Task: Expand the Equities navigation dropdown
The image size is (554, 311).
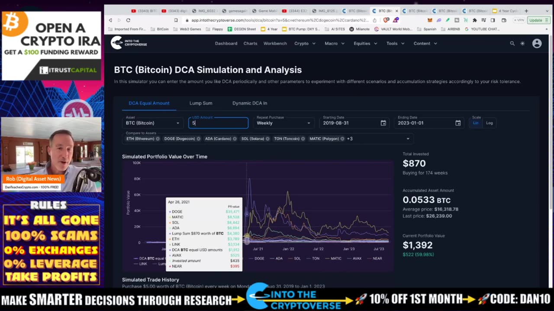Action: coord(366,43)
